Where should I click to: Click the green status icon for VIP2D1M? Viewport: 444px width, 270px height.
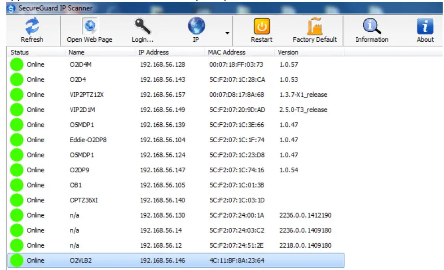(17, 110)
